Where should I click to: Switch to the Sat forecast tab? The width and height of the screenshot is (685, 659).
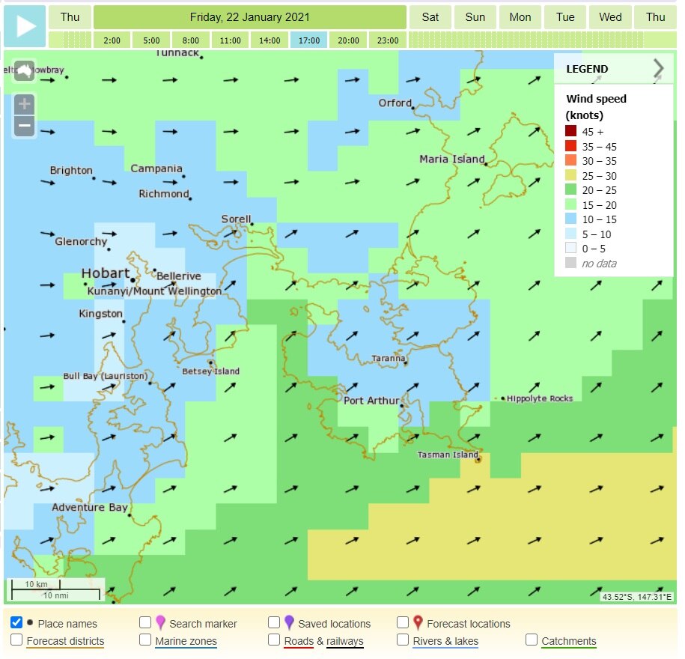[x=430, y=16]
